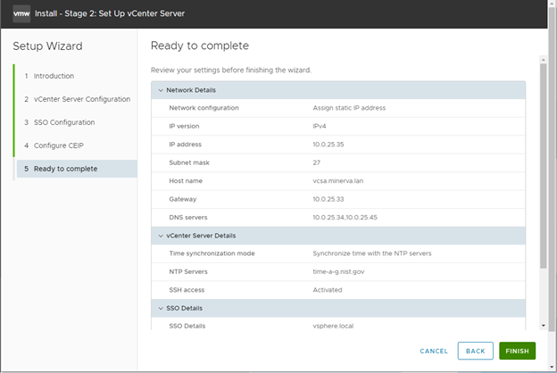Collapse the SSO Details section
This screenshot has width=557, height=373.
pyautogui.click(x=162, y=307)
